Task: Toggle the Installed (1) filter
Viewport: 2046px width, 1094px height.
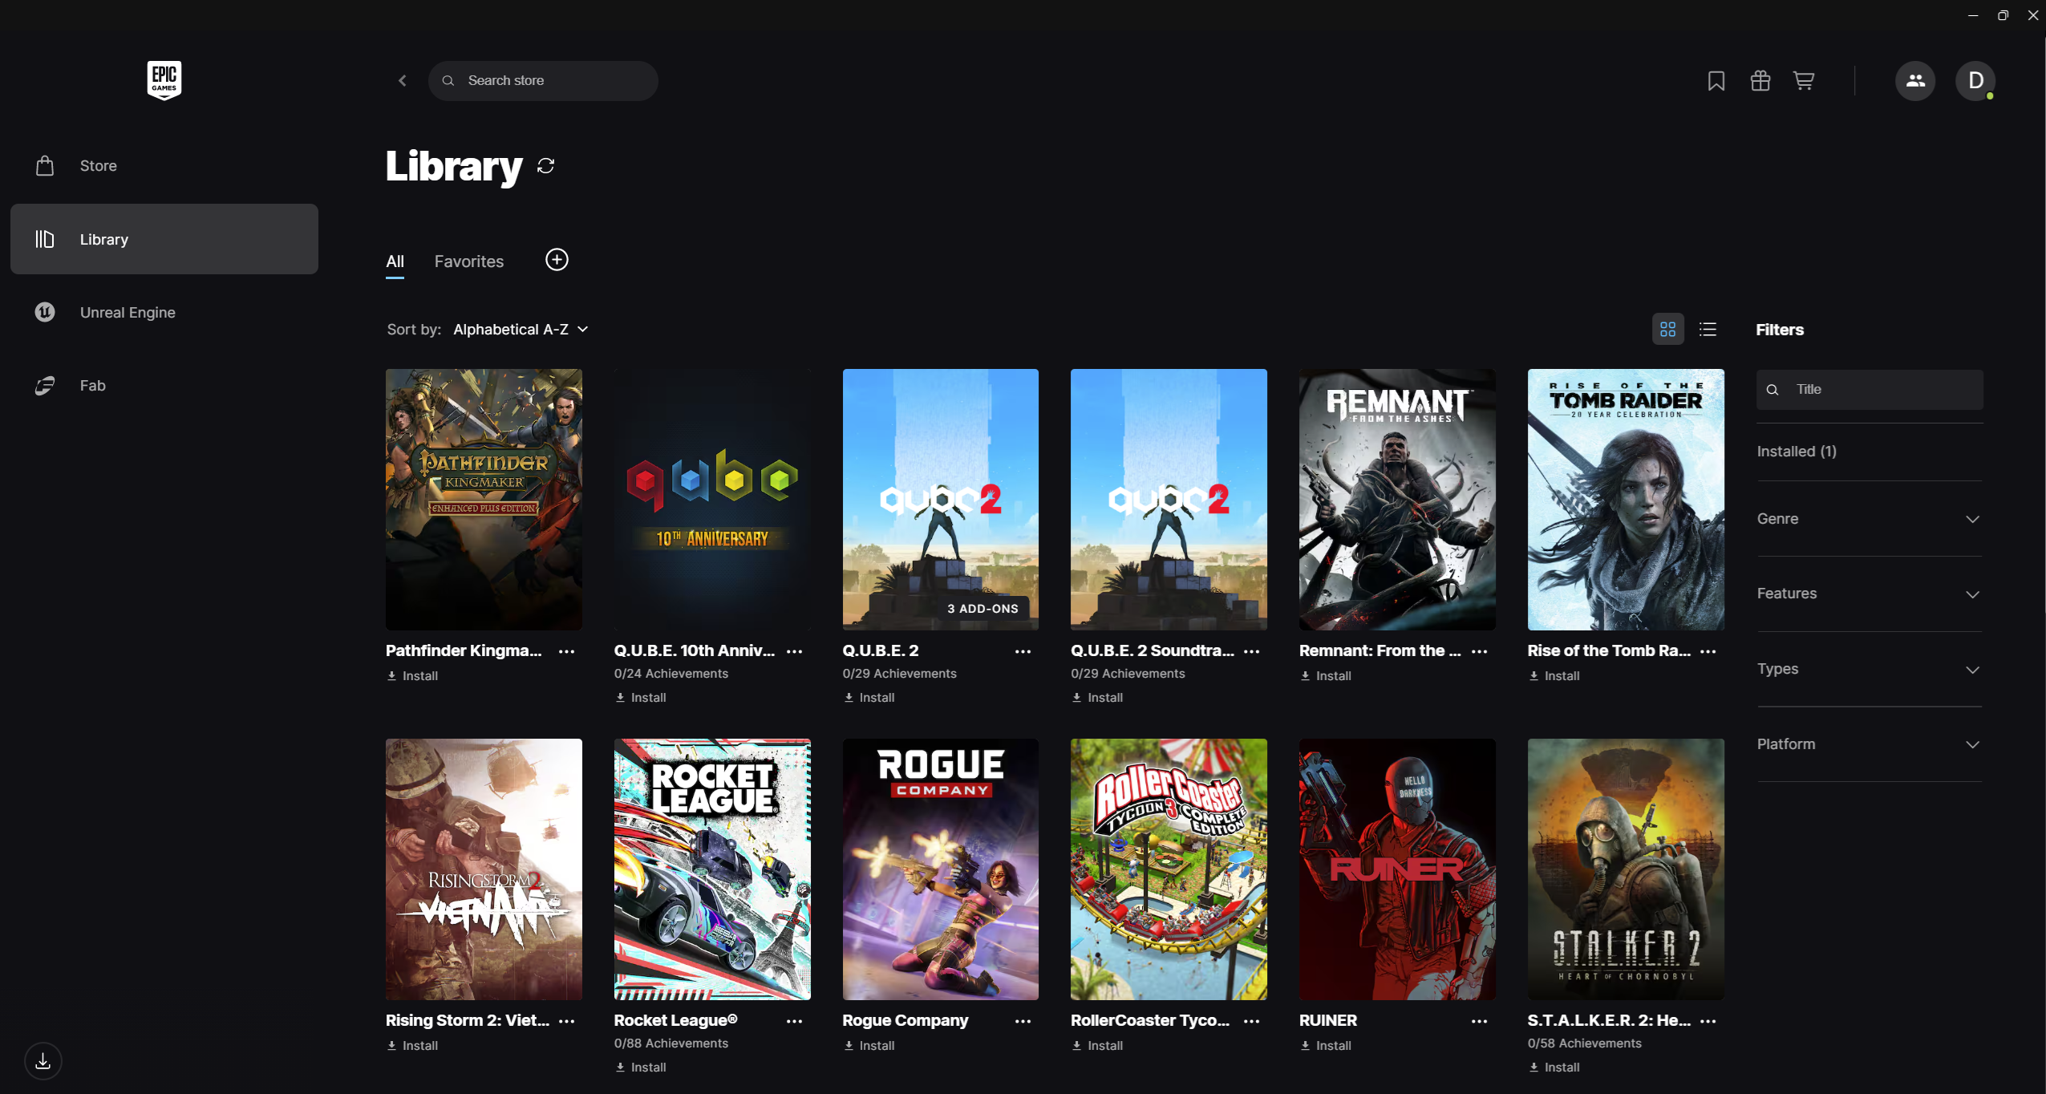Action: pyautogui.click(x=1797, y=452)
